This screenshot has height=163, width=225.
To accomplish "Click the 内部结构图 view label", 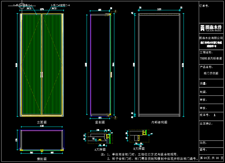I will point(159,122).
